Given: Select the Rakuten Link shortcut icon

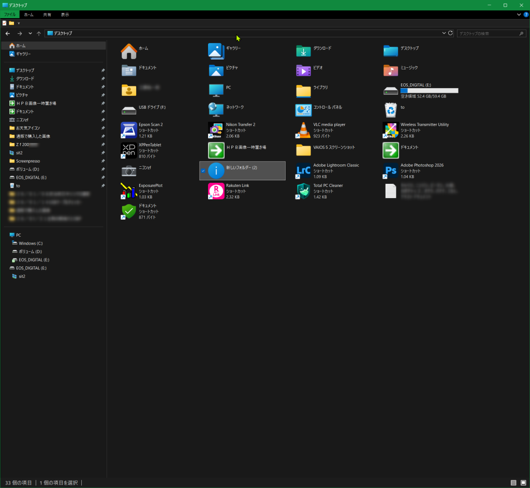Looking at the screenshot, I should tap(216, 191).
